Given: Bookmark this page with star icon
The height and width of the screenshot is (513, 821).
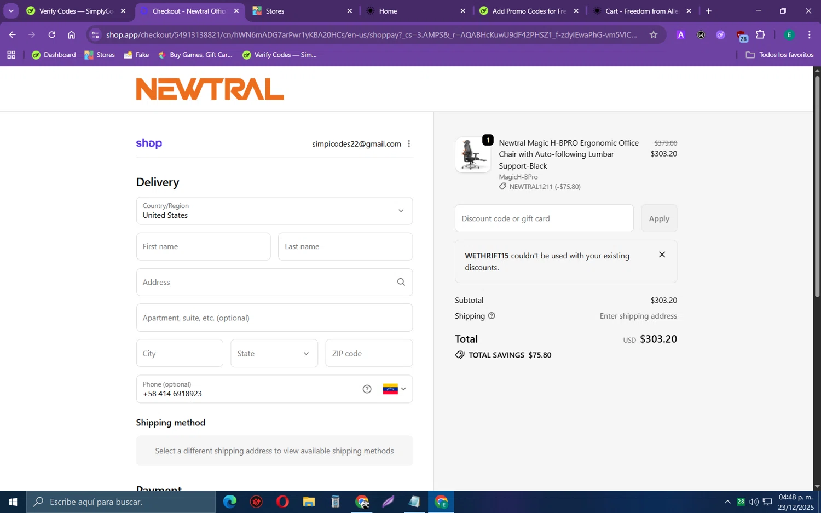Looking at the screenshot, I should [x=653, y=34].
